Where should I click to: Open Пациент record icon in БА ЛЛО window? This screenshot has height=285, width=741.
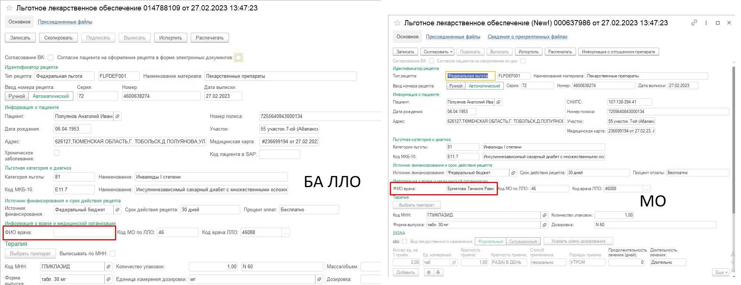point(118,116)
